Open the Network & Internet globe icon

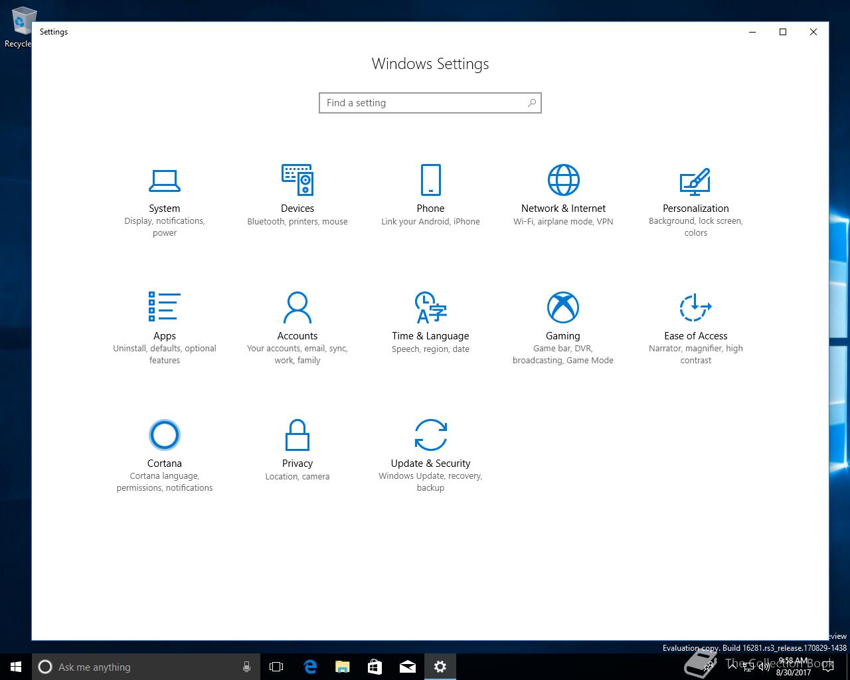[x=563, y=180]
